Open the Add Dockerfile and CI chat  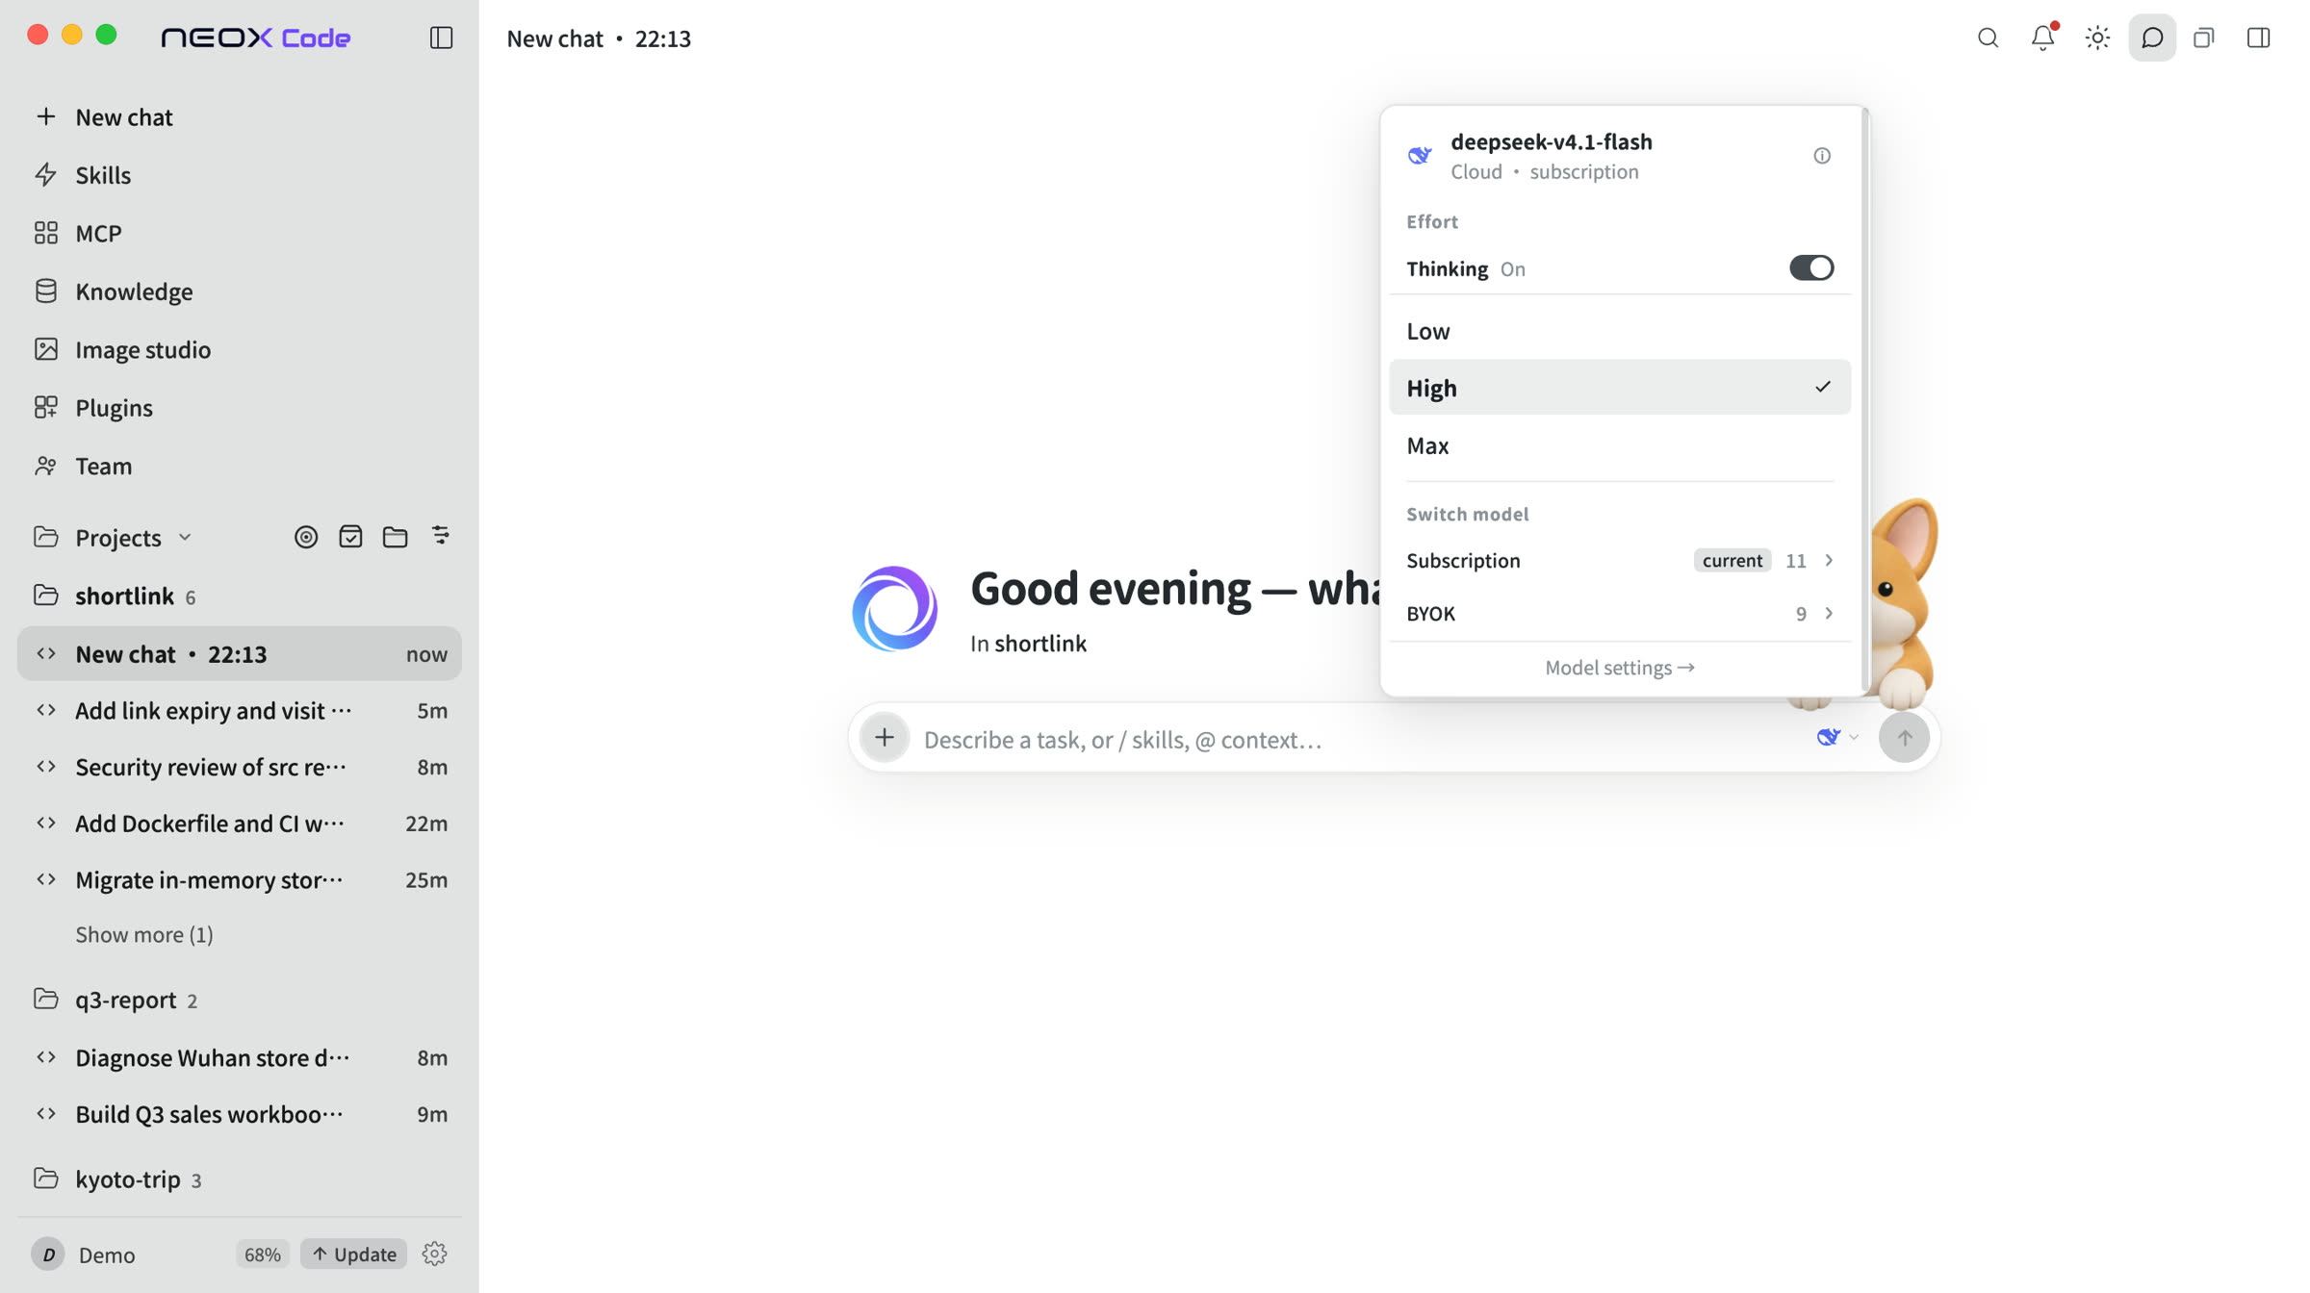240,824
